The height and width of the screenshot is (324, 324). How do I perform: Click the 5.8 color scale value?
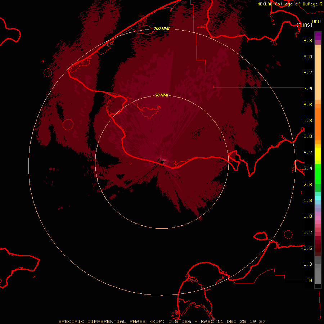coord(308,121)
